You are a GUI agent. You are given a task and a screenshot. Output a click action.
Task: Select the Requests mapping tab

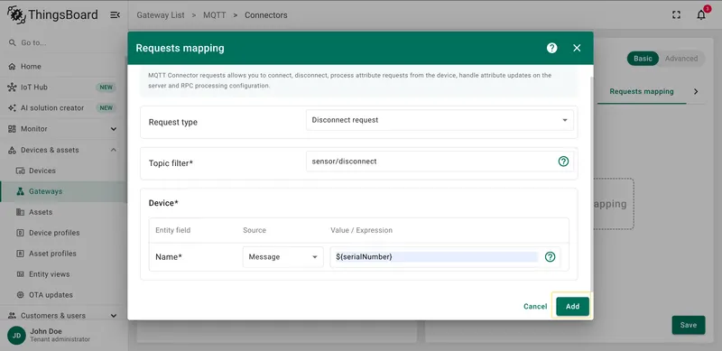(x=642, y=91)
